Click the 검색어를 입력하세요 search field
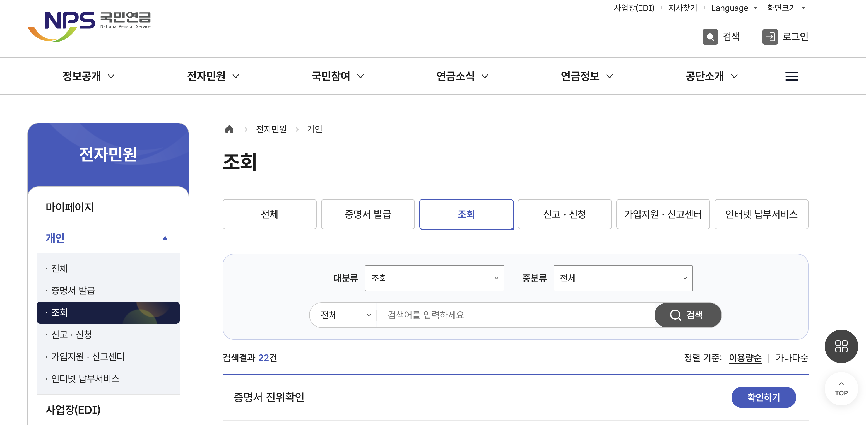Image resolution: width=866 pixels, height=425 pixels. click(514, 315)
